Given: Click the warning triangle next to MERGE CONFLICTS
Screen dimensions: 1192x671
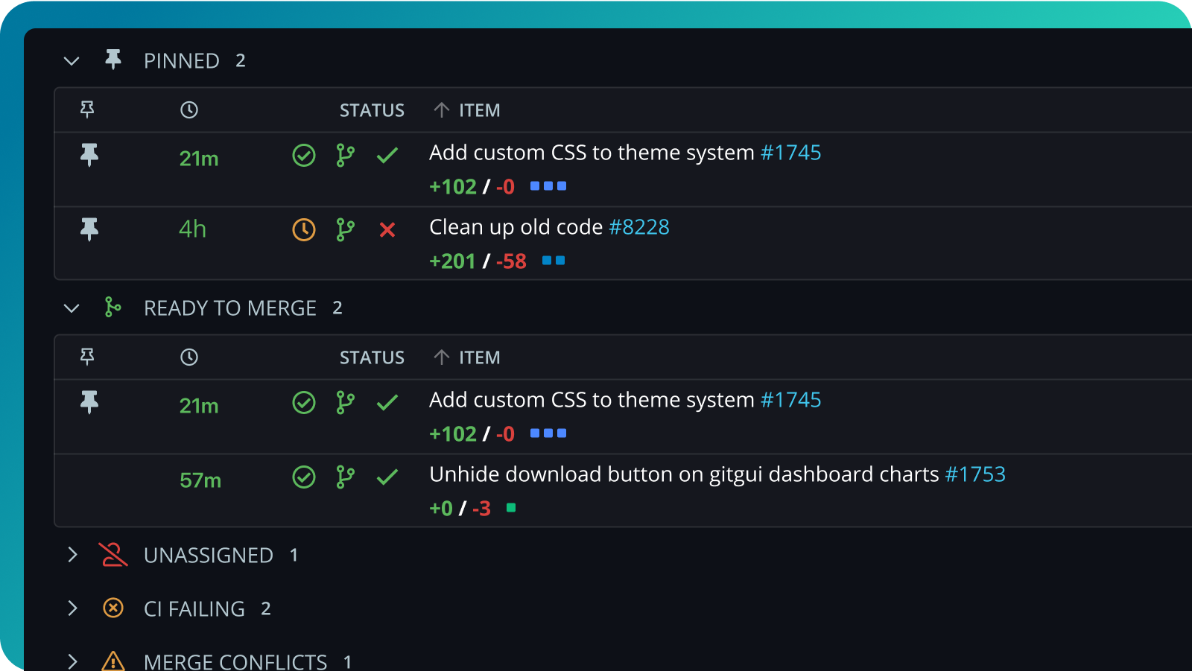Looking at the screenshot, I should (x=112, y=660).
